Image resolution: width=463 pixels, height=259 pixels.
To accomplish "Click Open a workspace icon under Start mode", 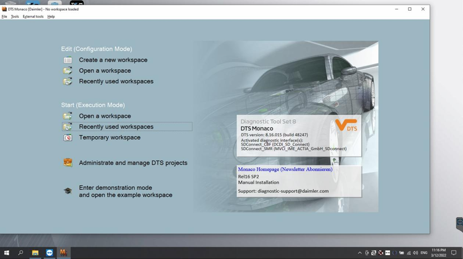I will (68, 116).
